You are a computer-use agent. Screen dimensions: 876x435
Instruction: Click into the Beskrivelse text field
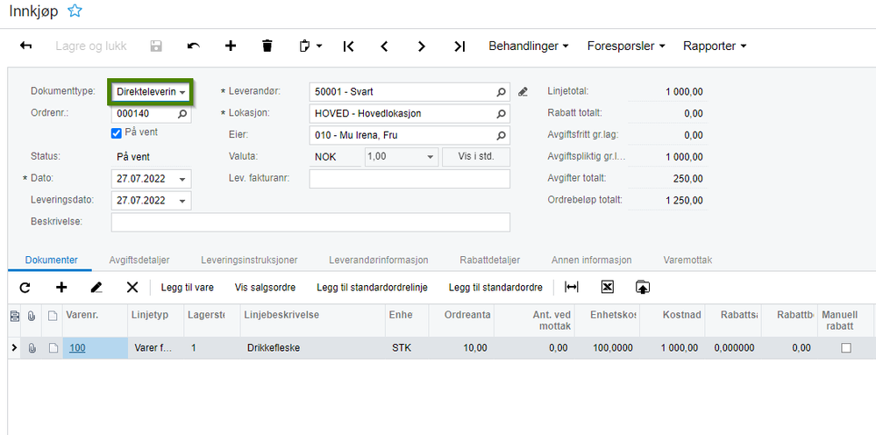[310, 222]
